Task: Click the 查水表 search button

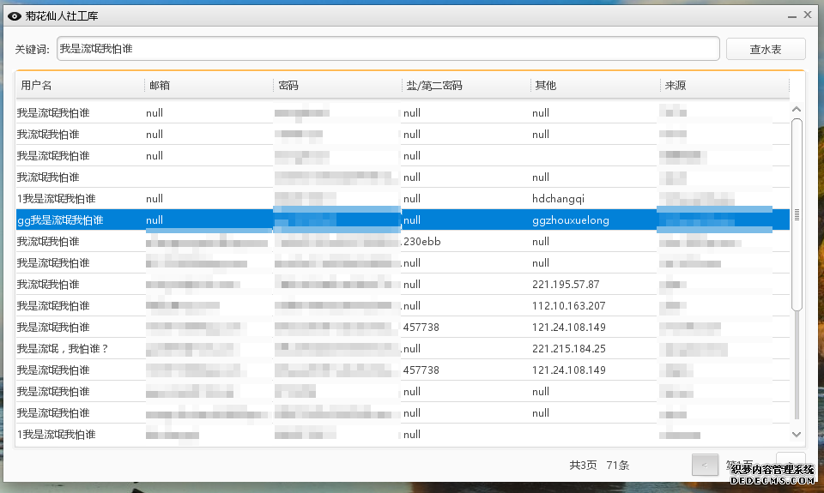Action: click(765, 49)
